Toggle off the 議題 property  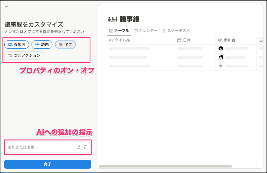tap(42, 45)
